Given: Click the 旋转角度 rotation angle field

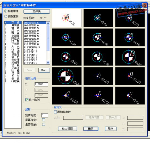Looking at the screenshot, I should point(45,115).
